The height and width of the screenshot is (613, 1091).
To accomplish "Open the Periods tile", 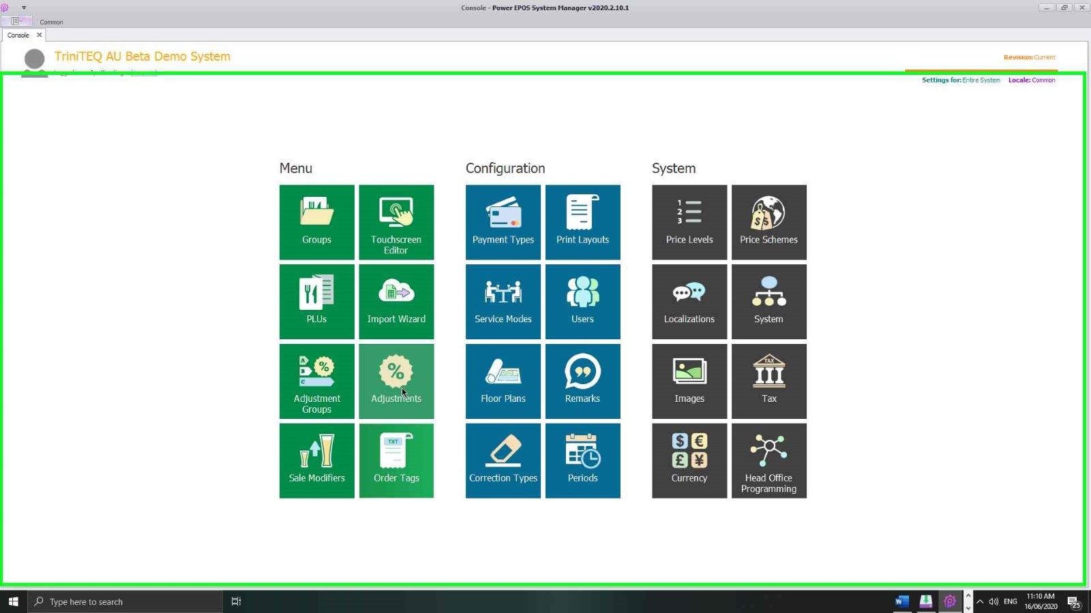I will tap(582, 460).
